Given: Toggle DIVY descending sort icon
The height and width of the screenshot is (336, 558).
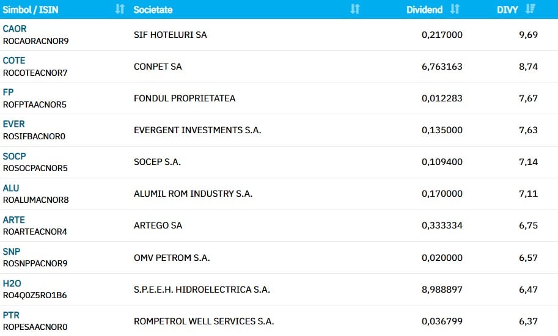Looking at the screenshot, I should coord(530,9).
